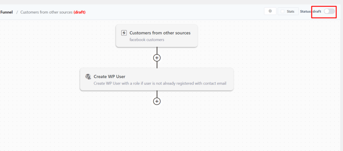Viewport: 343px width, 151px height.
Task: Add step below the trigger block
Action: pos(157,58)
